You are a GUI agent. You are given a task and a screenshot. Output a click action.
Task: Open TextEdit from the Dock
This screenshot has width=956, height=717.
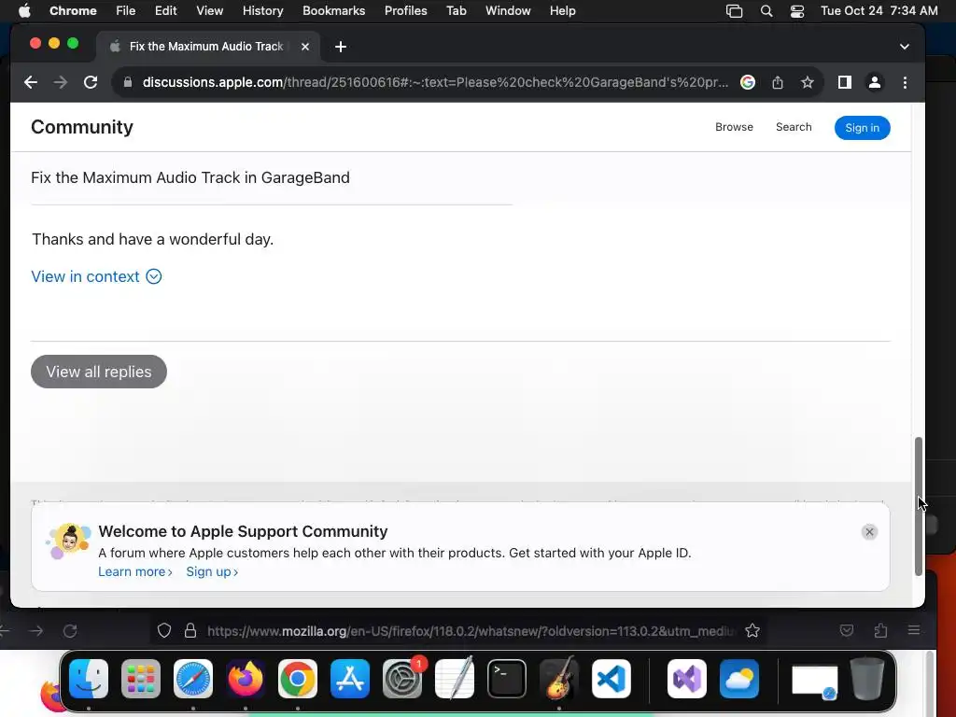click(455, 678)
